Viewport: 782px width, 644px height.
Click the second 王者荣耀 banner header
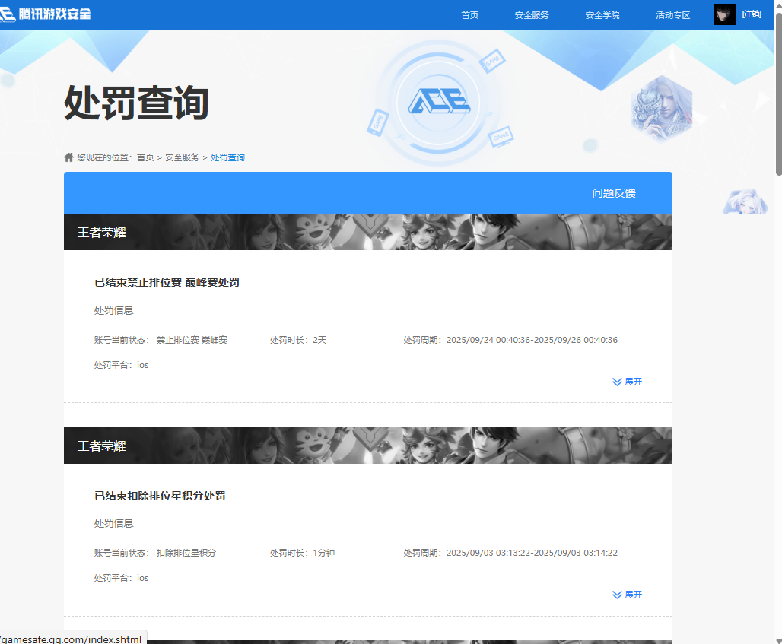point(368,445)
